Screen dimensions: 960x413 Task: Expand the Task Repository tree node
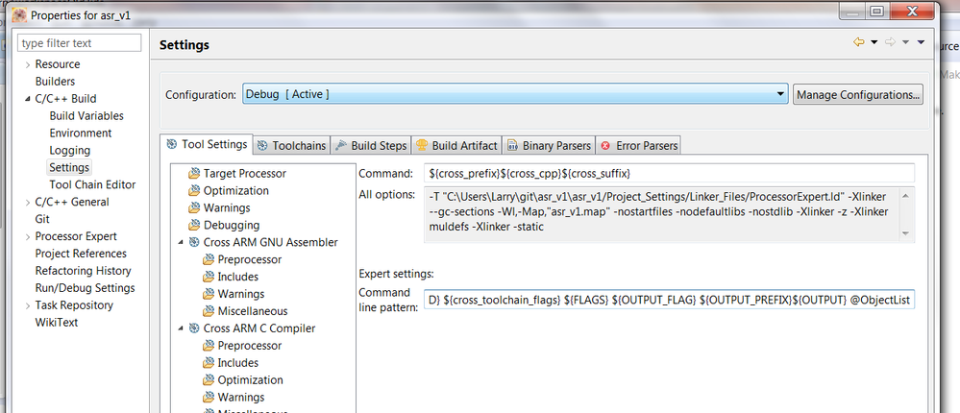(28, 305)
